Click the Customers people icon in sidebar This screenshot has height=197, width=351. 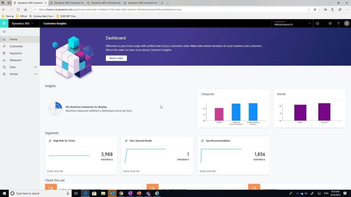point(4,46)
